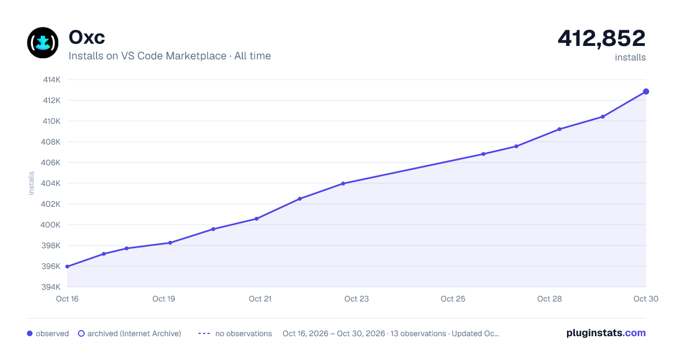Click the Oxc title heading
673x353 pixels.
pyautogui.click(x=87, y=38)
